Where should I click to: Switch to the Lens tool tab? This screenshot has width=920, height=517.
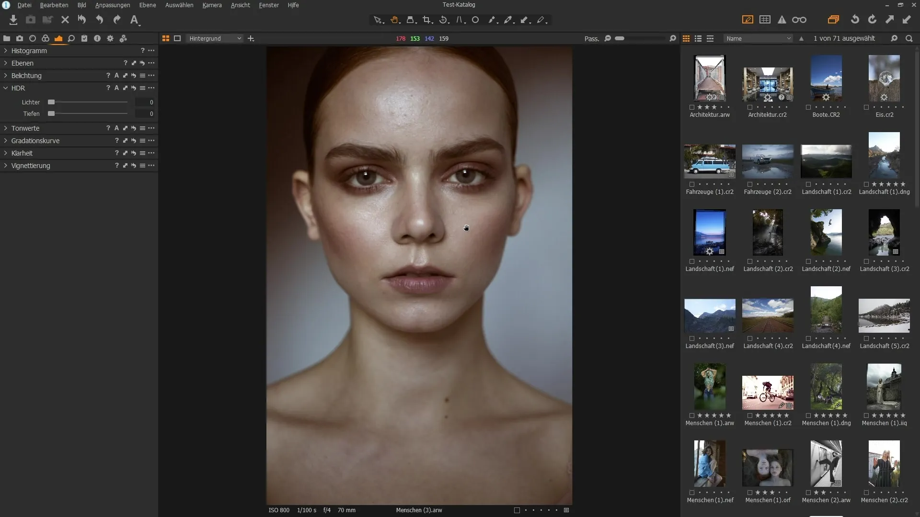[33, 38]
